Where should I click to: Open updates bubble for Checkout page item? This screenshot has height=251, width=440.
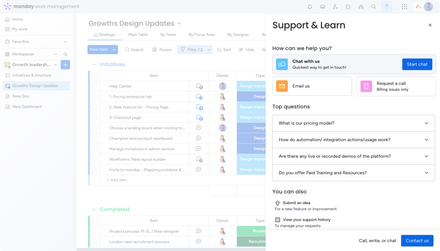[199, 117]
